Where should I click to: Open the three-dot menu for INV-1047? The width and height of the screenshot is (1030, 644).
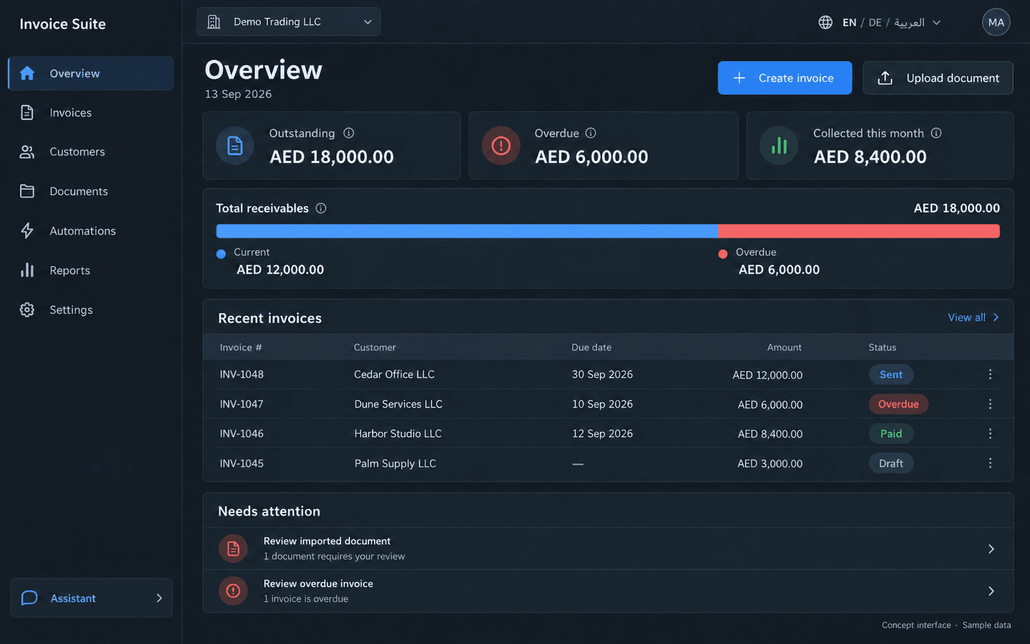990,404
